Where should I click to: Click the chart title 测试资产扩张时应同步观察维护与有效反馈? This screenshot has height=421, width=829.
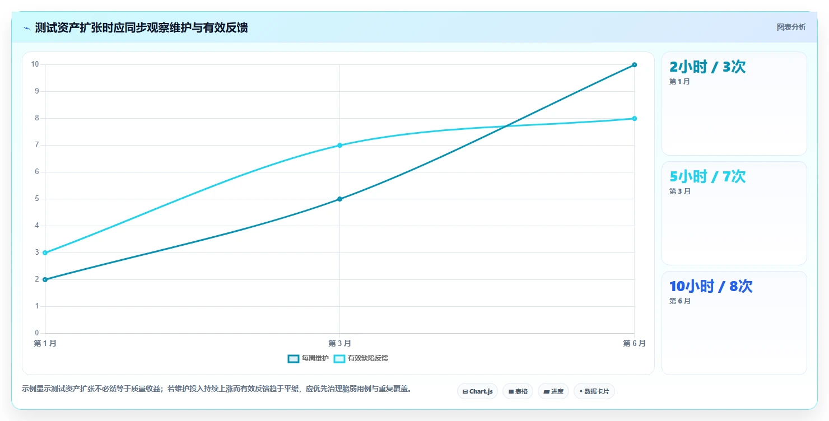(141, 27)
